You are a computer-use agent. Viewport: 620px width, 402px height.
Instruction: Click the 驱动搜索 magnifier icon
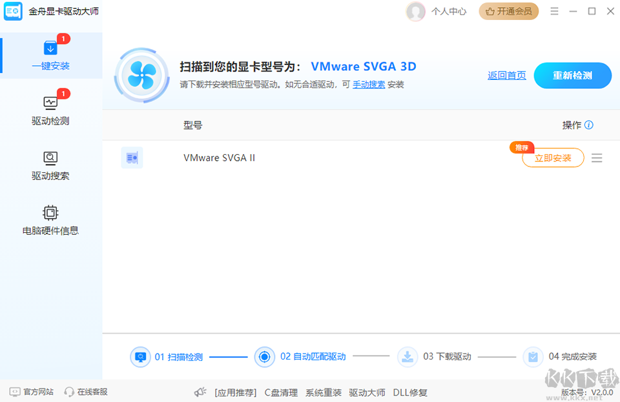50,158
